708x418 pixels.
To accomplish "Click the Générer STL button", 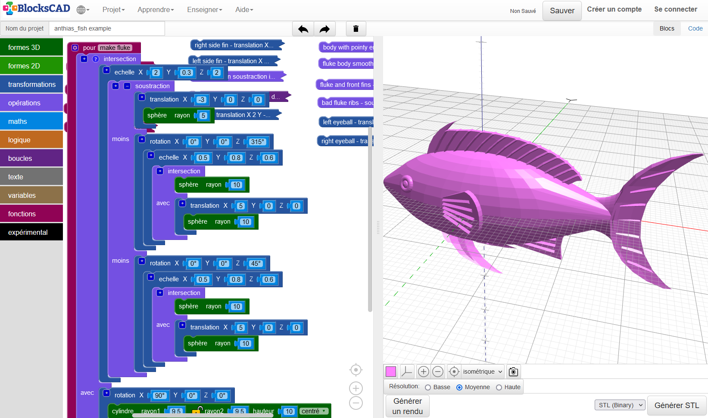I will click(x=677, y=405).
